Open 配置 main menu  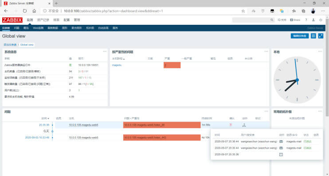tap(67, 20)
